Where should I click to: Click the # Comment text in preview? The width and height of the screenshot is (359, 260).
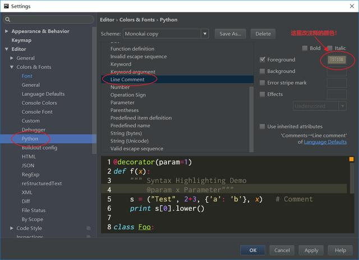click(294, 199)
